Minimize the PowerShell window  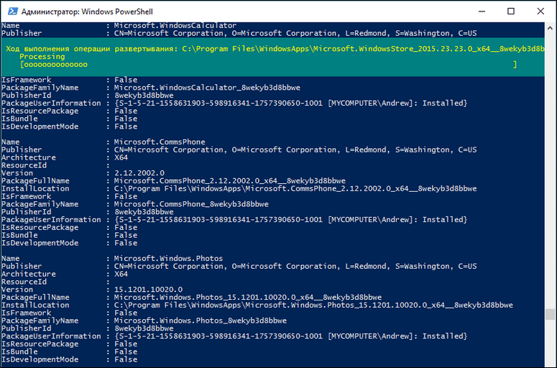(482, 11)
